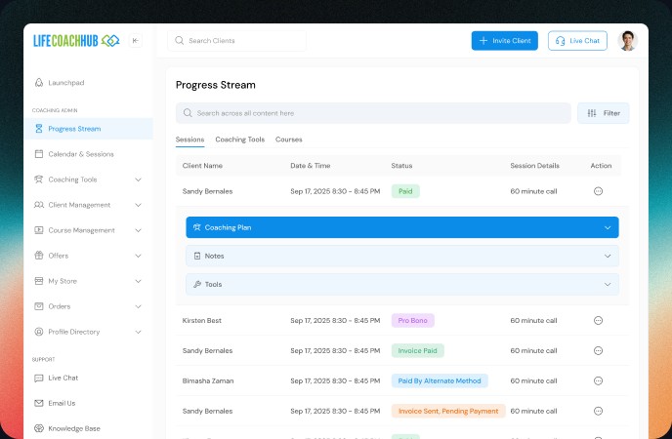Click the Profile Directory icon
Viewport: 672px width, 439px height.
click(x=39, y=332)
